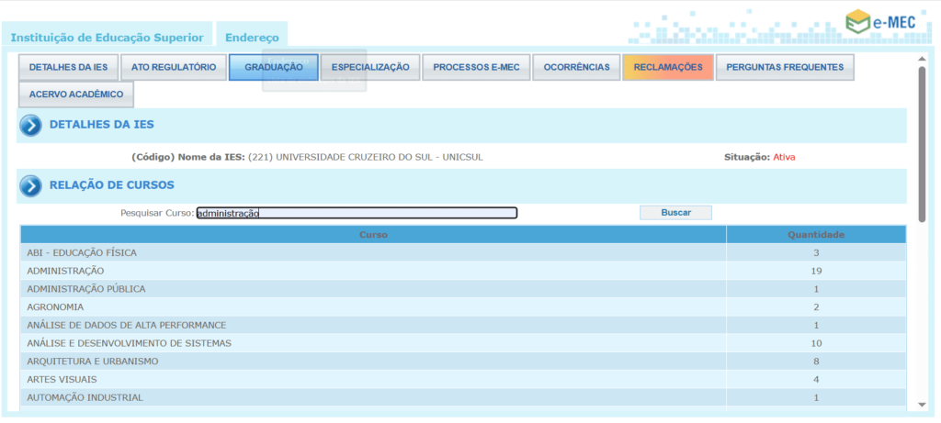Screen dimensions: 941x423
Task: Open the Endereço tab
Action: 252,37
